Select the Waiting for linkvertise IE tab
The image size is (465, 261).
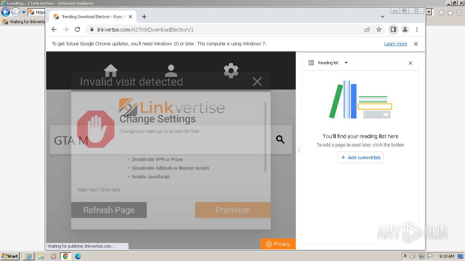pyautogui.click(x=24, y=22)
